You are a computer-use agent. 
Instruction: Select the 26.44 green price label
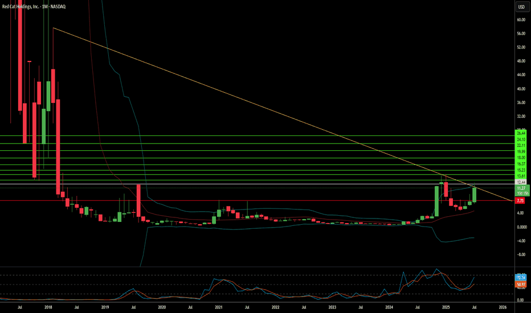[521, 133]
